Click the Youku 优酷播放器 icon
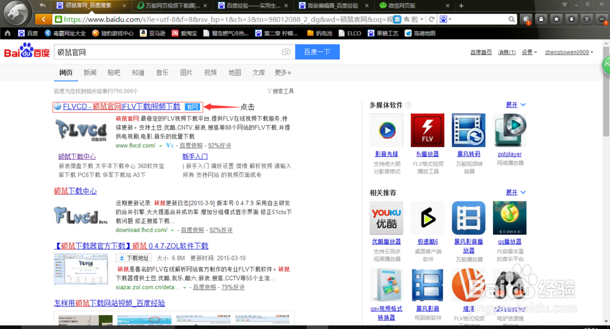Screen dimensions: 610x329 [x=386, y=218]
